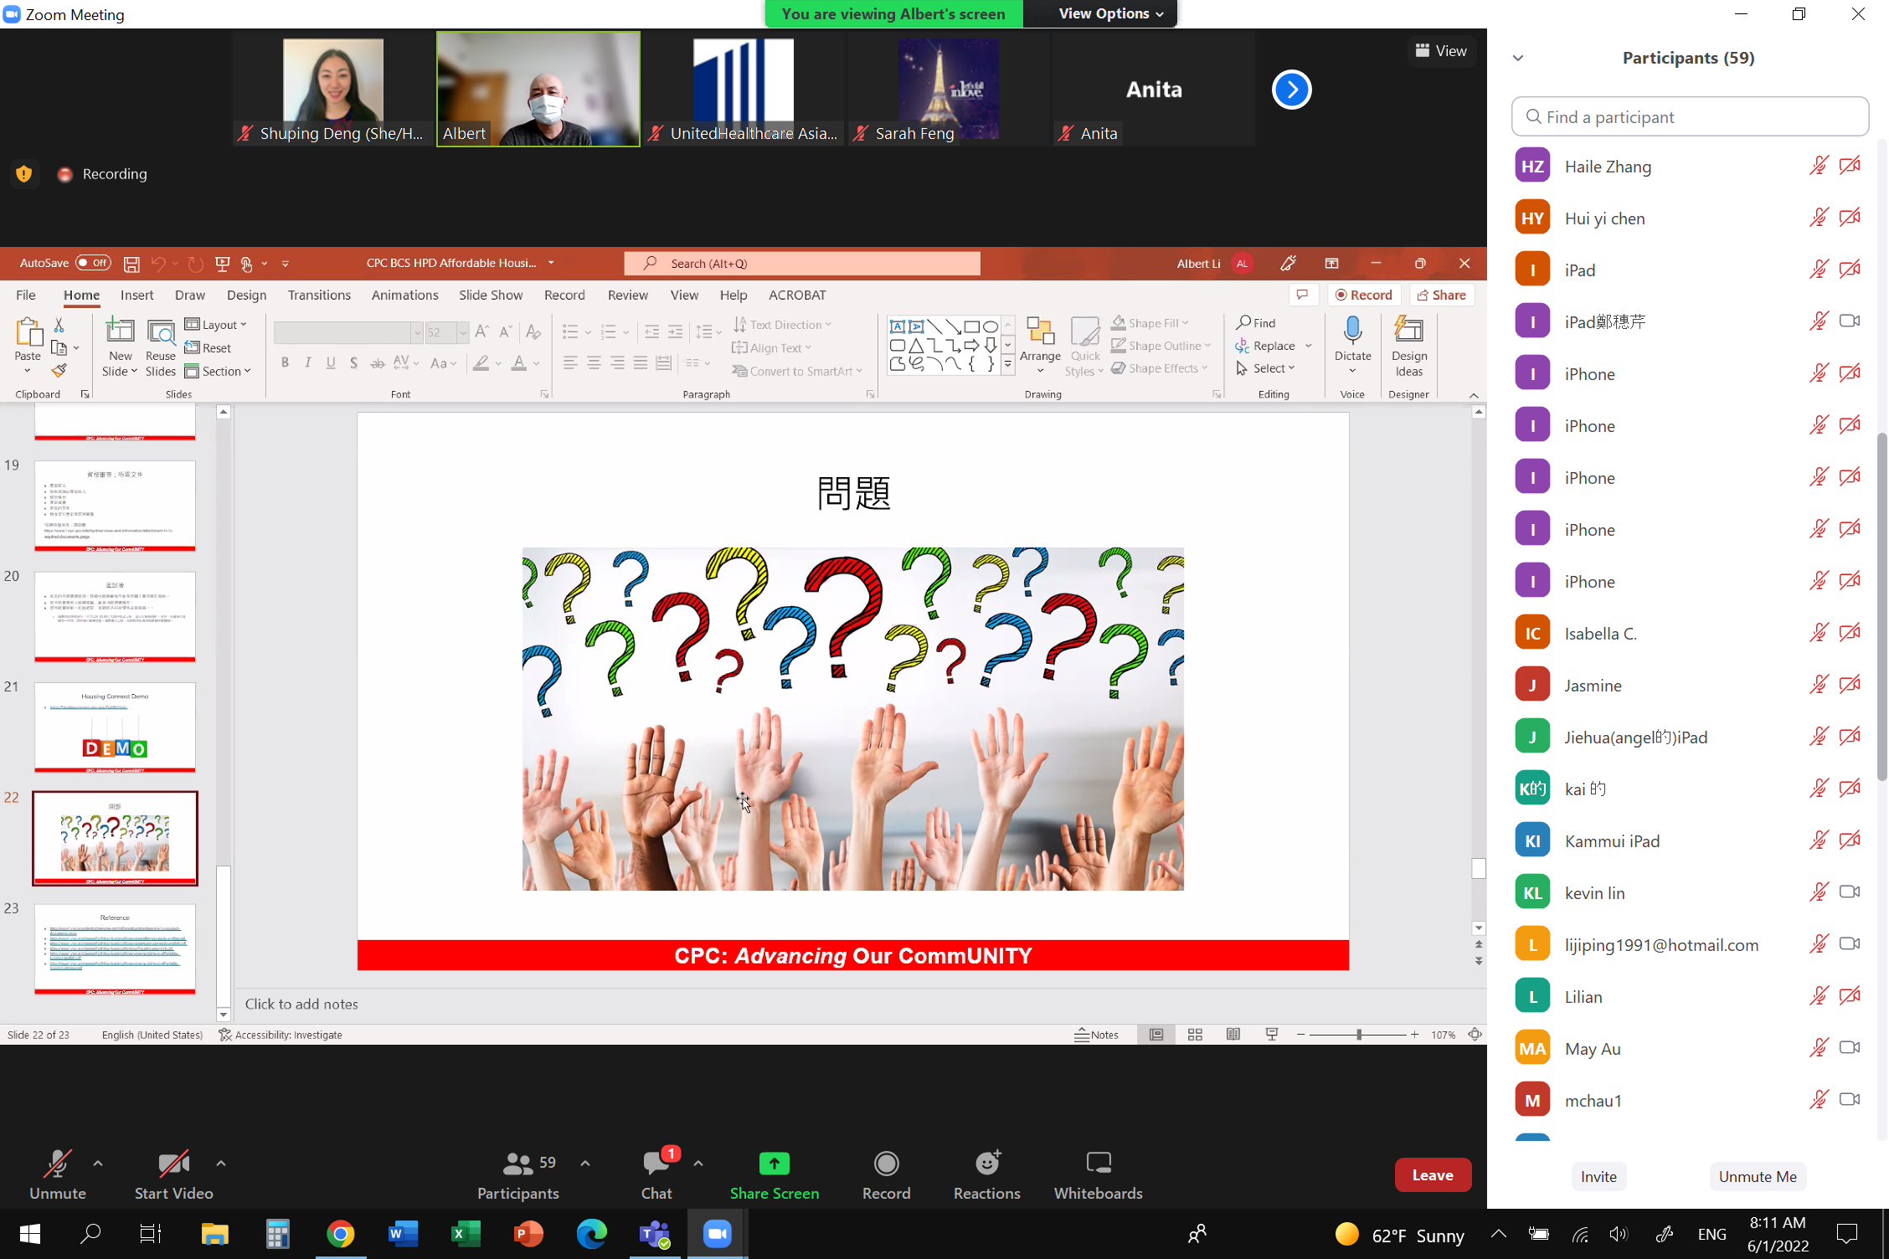The height and width of the screenshot is (1259, 1889).
Task: Switch to Reading View icon in status bar
Action: (1233, 1035)
